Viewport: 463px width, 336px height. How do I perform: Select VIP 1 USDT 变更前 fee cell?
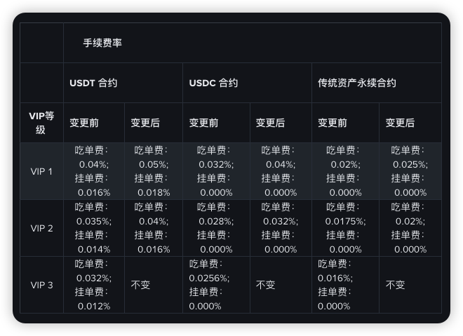point(93,171)
